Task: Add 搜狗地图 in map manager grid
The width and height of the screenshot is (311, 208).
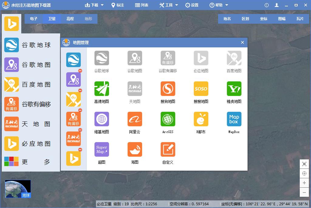Action: click(x=168, y=89)
